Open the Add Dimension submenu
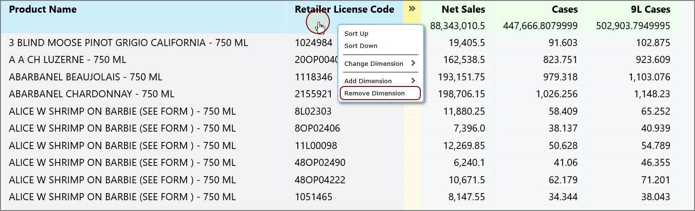The image size is (695, 211). click(380, 81)
